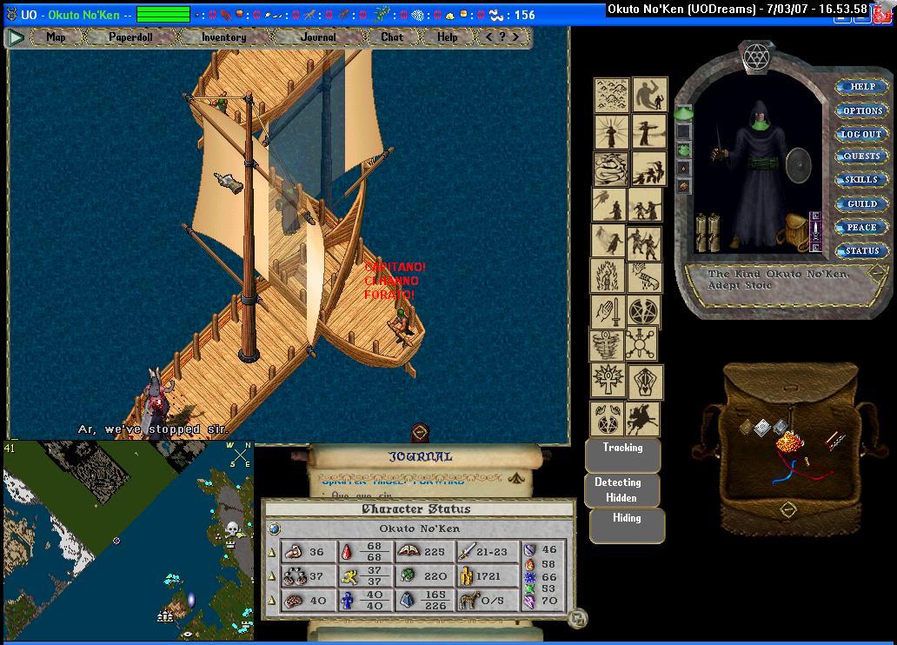Click the weight value 165 over 226

(x=435, y=600)
